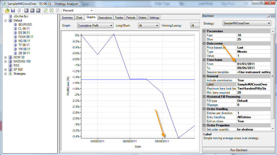Image resolution: width=277 pixels, height=155 pixels.
Task: Collapse the Default instrument list
Action: 5,20
